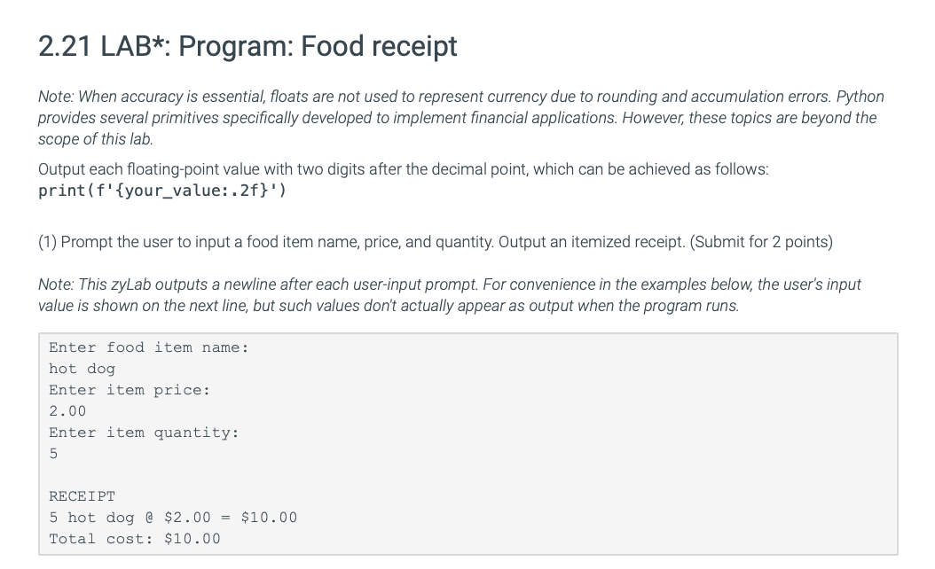Image resolution: width=935 pixels, height=569 pixels.
Task: Click the '(Submit for 2 points)' text
Action: 761,242
